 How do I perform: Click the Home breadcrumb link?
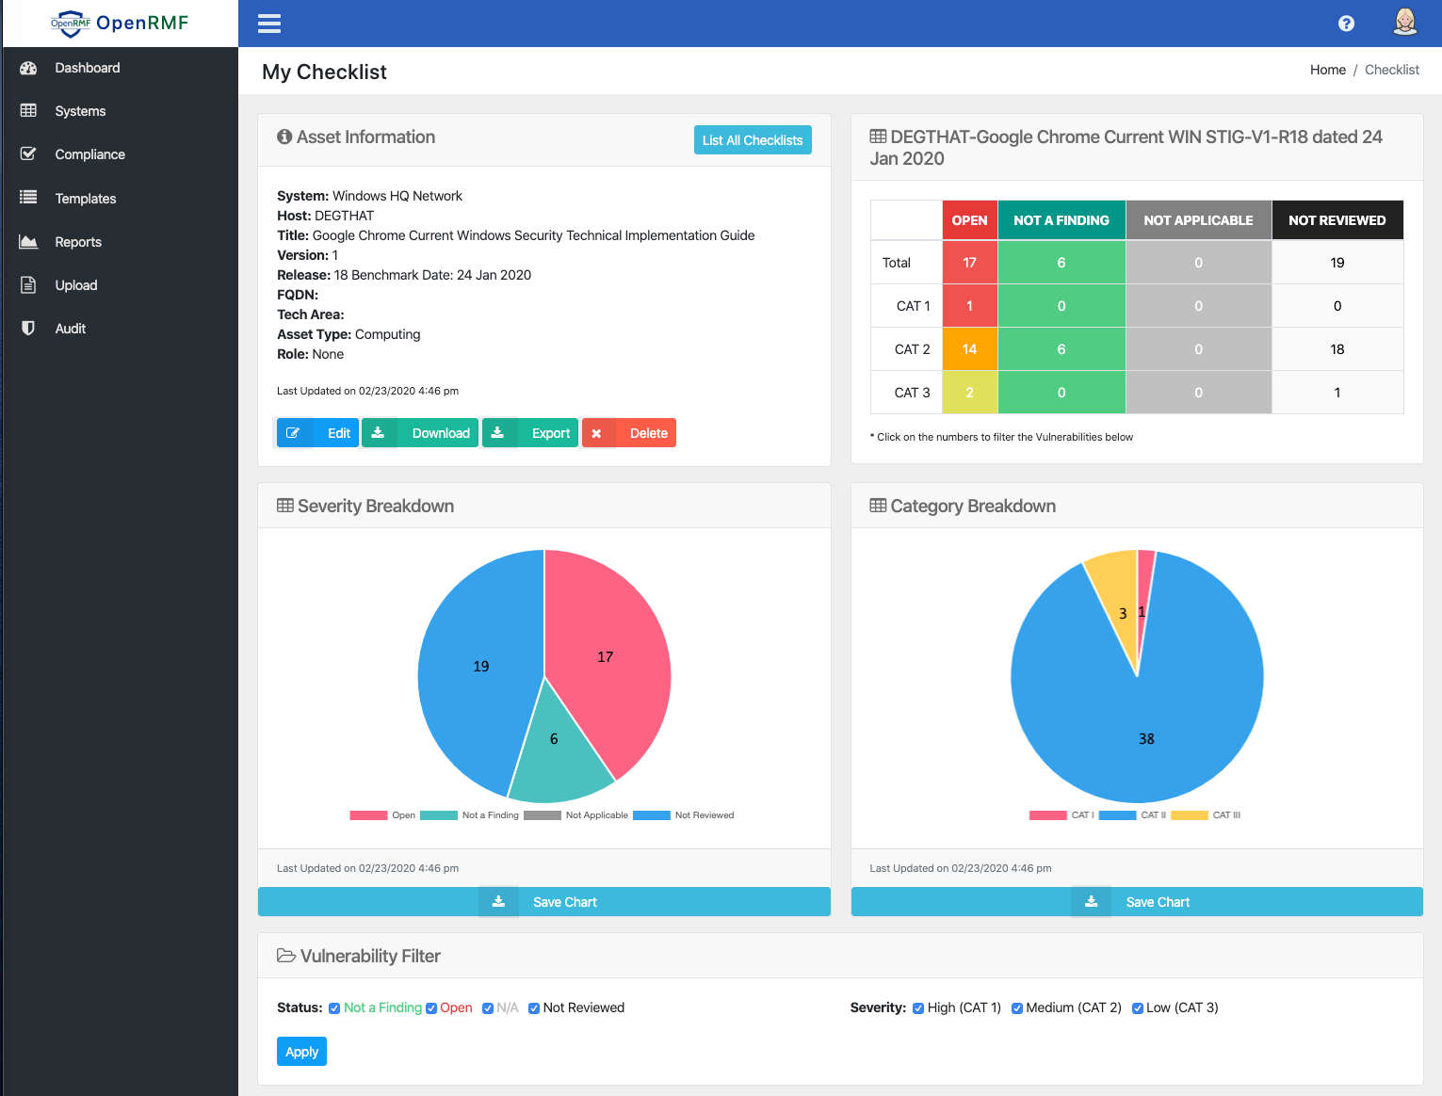(x=1327, y=70)
